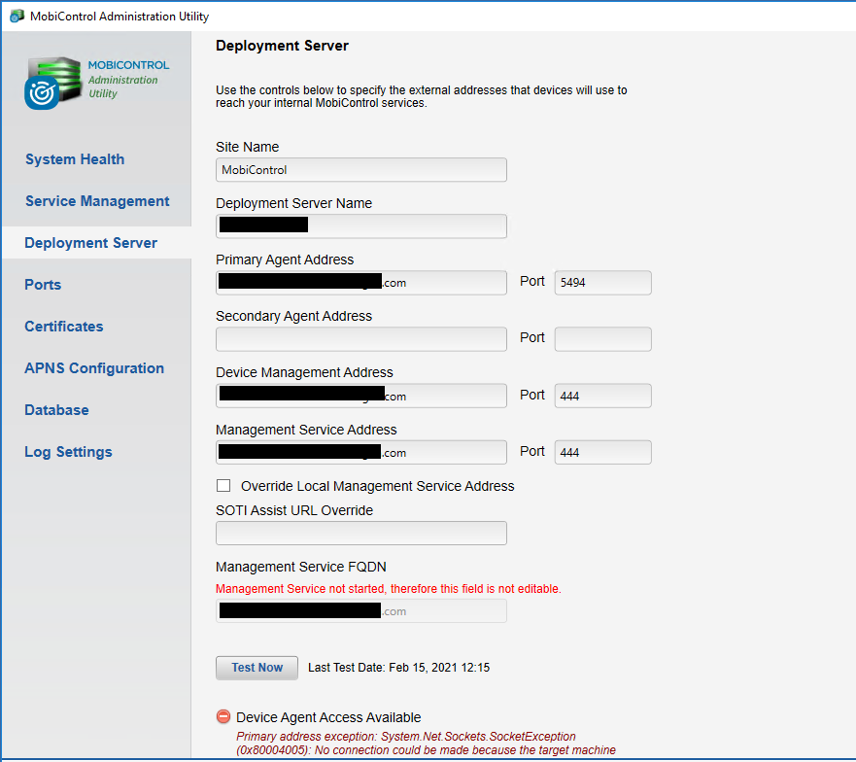Select the Deployment Server sidebar item
This screenshot has height=762, width=856.
(x=90, y=243)
